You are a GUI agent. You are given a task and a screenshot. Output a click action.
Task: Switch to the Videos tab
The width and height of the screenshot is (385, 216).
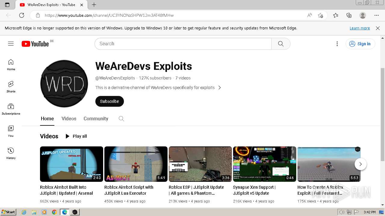click(x=69, y=118)
